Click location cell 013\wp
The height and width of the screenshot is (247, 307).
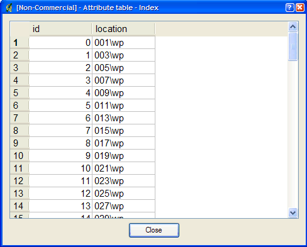tap(123, 118)
